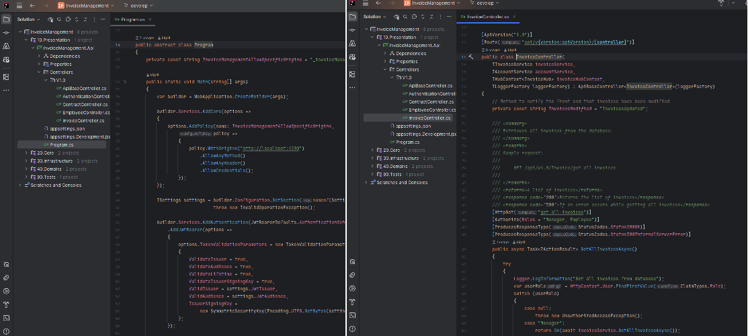Open AI assistant icon in left window sidebar
The width and height of the screenshot is (748, 336).
6,60
